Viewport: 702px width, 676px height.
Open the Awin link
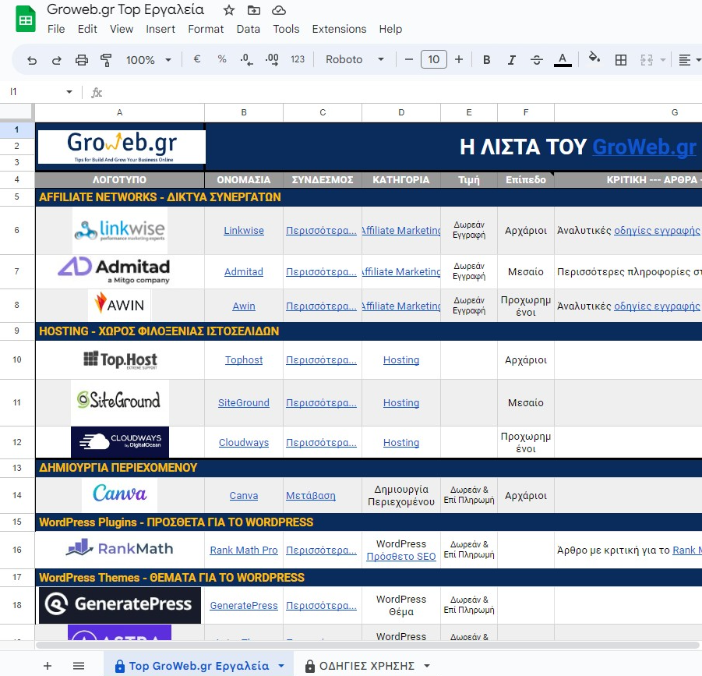tap(244, 306)
